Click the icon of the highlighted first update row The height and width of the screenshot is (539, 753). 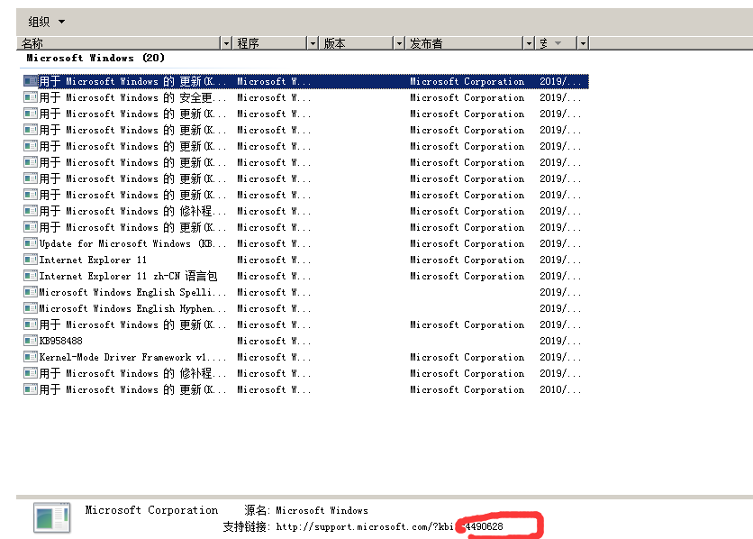point(31,81)
